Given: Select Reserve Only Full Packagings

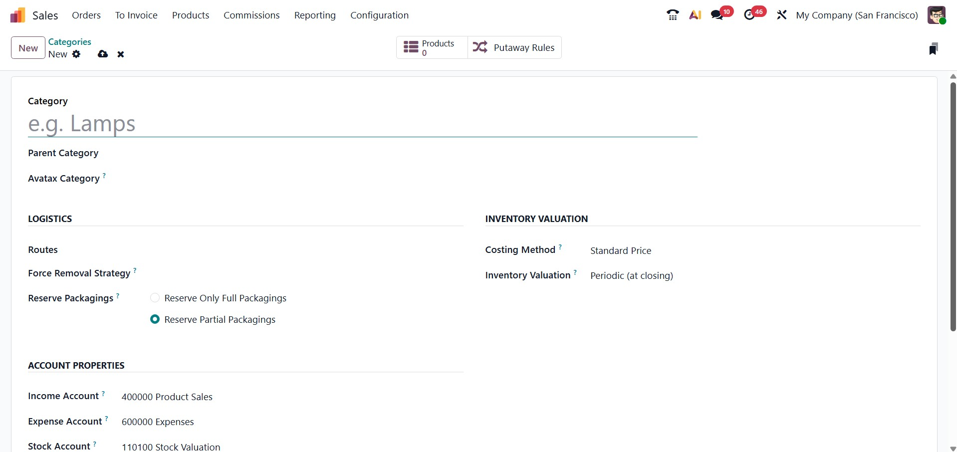Looking at the screenshot, I should point(155,298).
